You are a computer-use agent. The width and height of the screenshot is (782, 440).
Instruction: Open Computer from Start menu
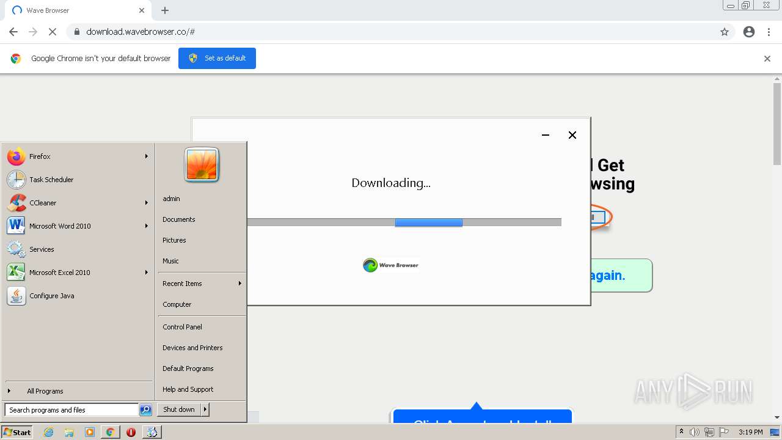pos(177,304)
